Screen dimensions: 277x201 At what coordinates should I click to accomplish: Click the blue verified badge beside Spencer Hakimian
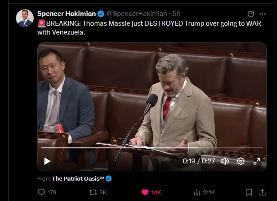[x=101, y=14]
